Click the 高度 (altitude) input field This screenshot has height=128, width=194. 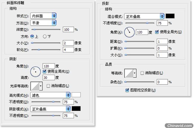click(x=49, y=78)
